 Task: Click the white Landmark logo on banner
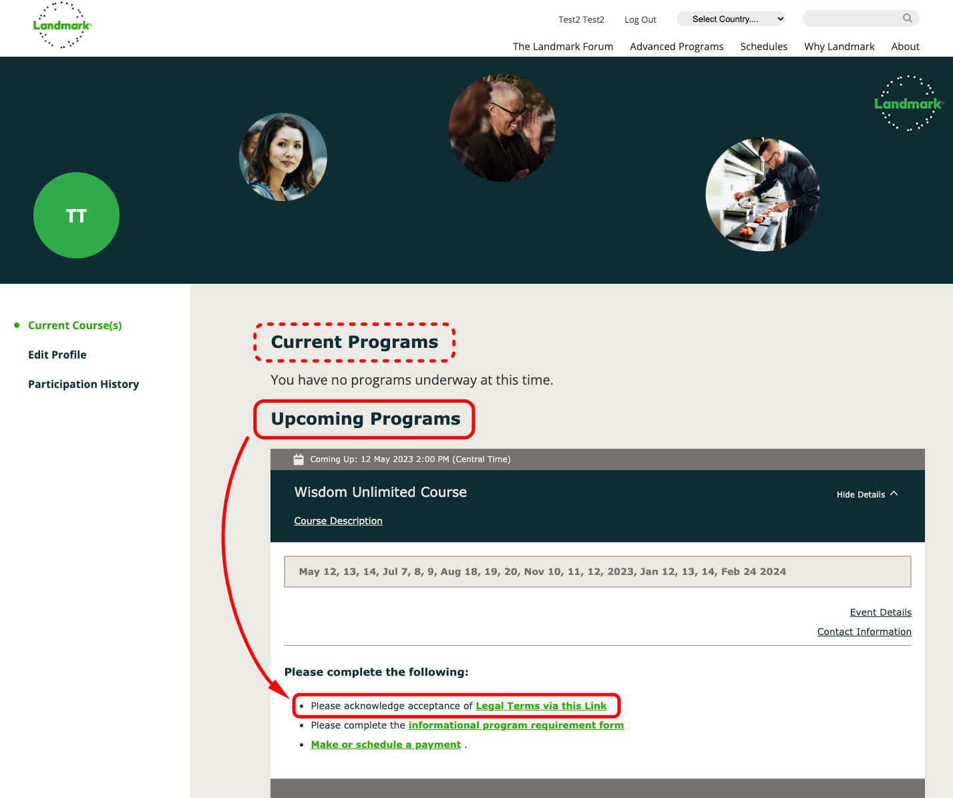click(x=908, y=103)
